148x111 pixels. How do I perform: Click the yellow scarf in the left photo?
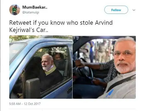pyautogui.click(x=50, y=70)
